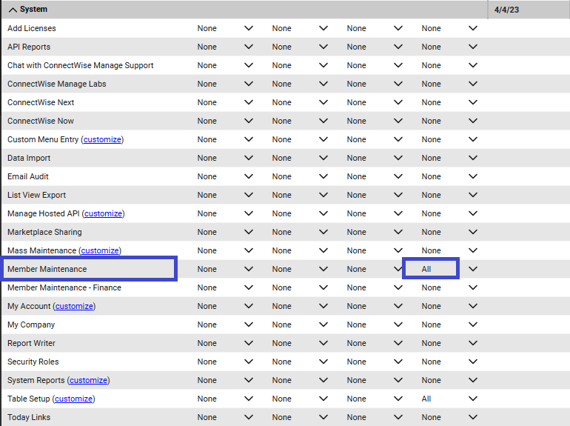This screenshot has width=570, height=426.
Task: Collapse the System section chevron
Action: (13, 10)
